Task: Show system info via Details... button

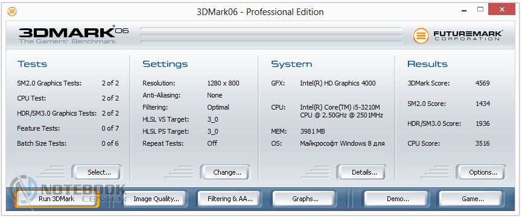Action: 362,172
